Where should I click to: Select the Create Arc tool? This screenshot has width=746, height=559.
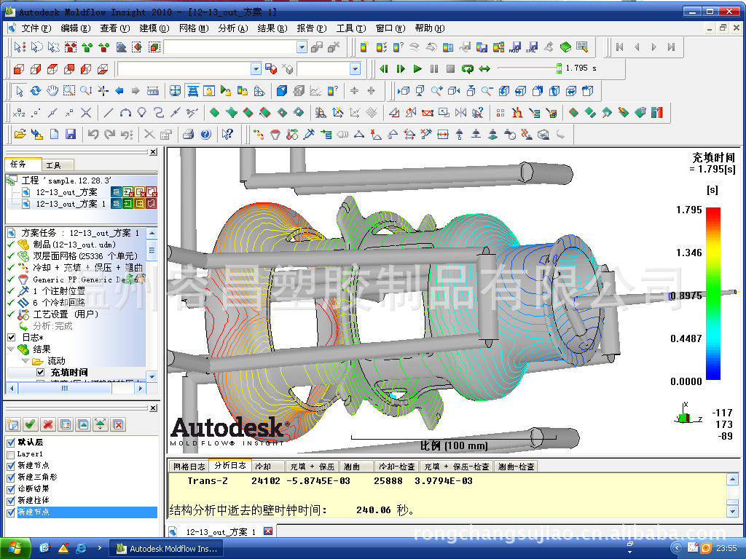pos(125,113)
